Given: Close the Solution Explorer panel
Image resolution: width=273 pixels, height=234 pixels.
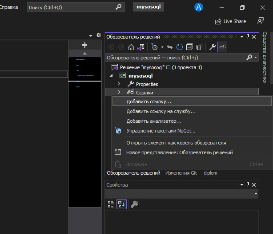Looking at the screenshot, I should [x=254, y=37].
